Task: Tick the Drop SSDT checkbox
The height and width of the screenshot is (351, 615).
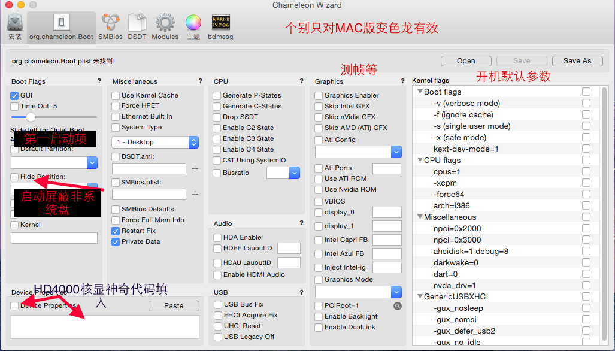Action: (x=217, y=117)
